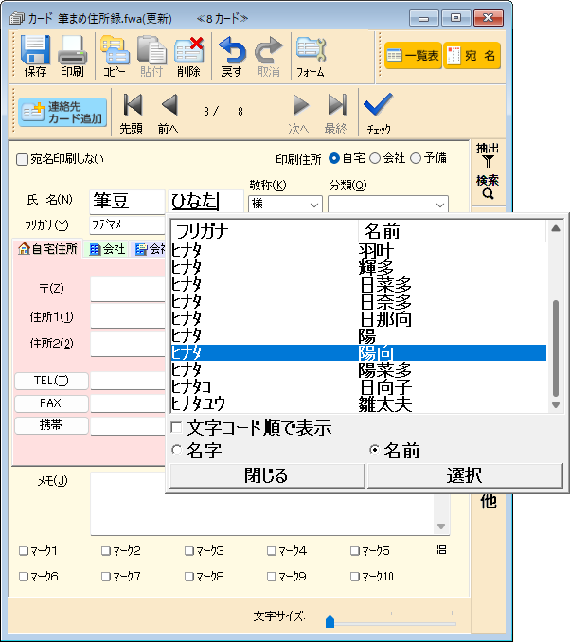Click the フリガナ input field
This screenshot has width=570, height=642.
pyautogui.click(x=127, y=224)
